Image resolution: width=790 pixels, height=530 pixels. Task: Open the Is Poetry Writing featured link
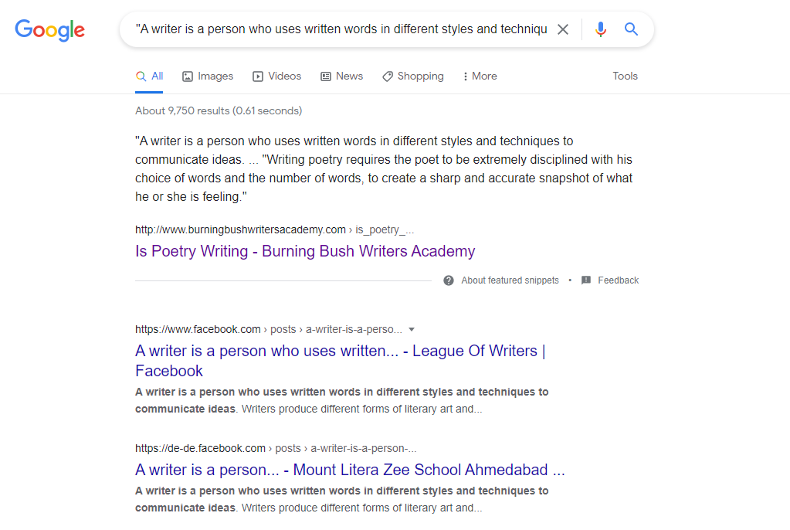[305, 251]
